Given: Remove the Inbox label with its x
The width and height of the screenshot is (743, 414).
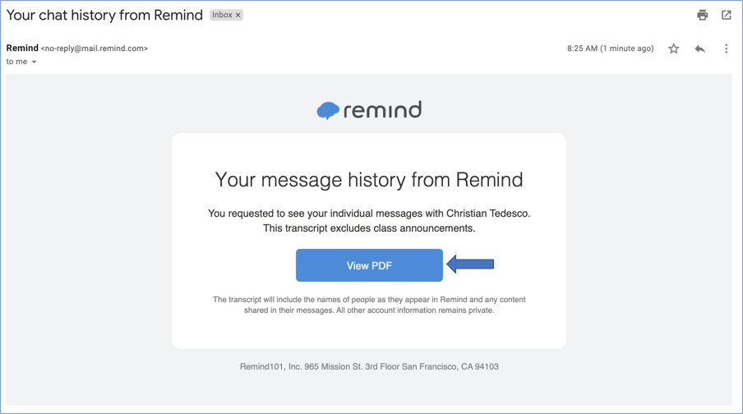Looking at the screenshot, I should (238, 15).
